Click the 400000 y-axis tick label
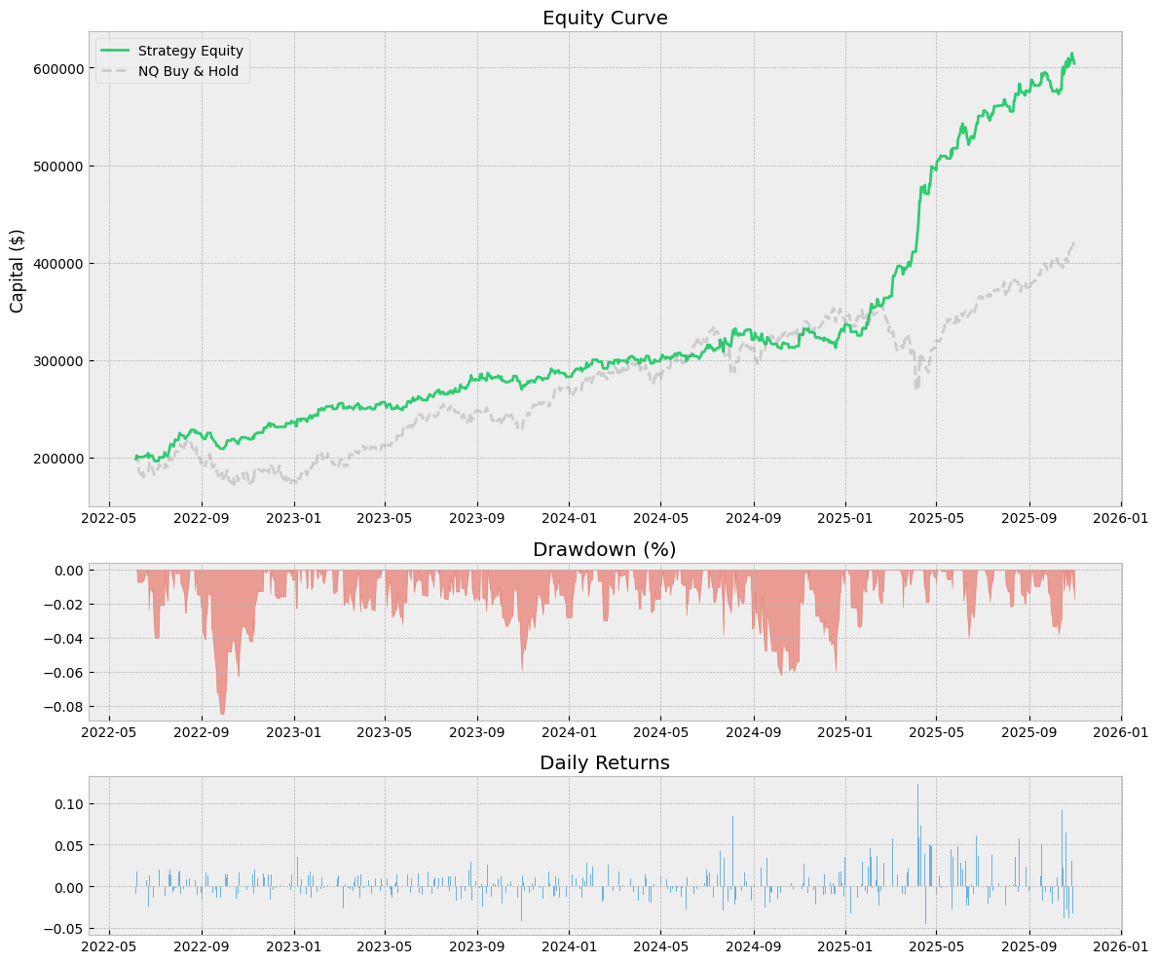 (x=56, y=263)
